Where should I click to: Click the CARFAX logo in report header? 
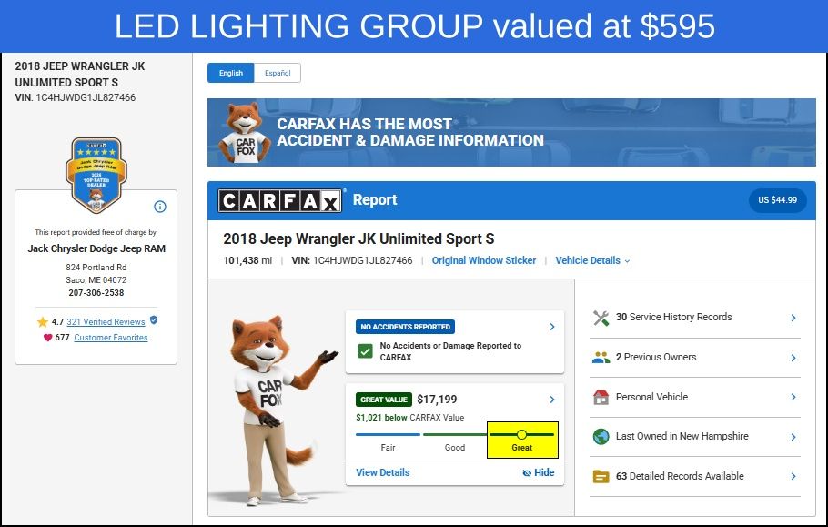pos(280,200)
